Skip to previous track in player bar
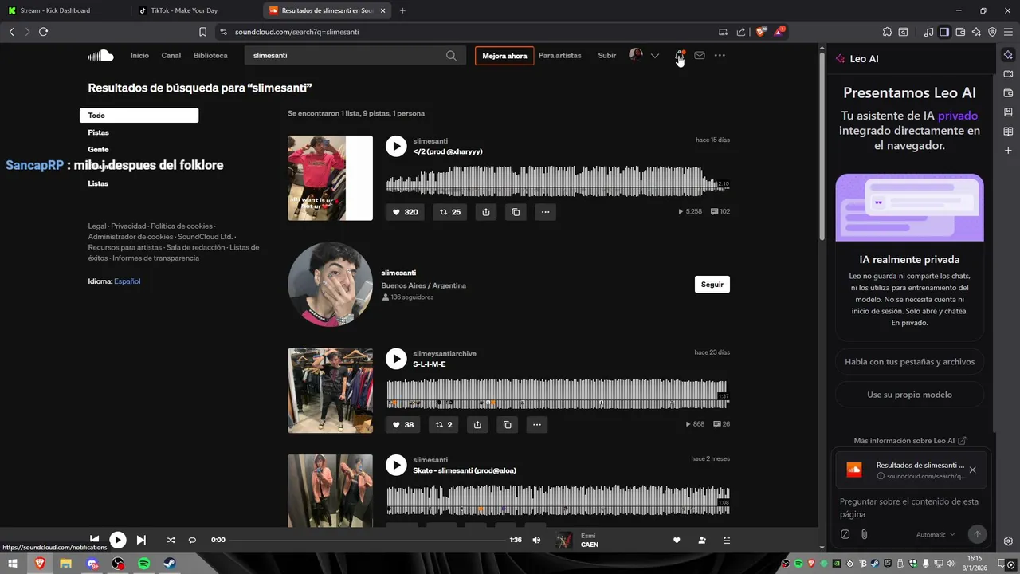The image size is (1020, 574). [x=94, y=540]
